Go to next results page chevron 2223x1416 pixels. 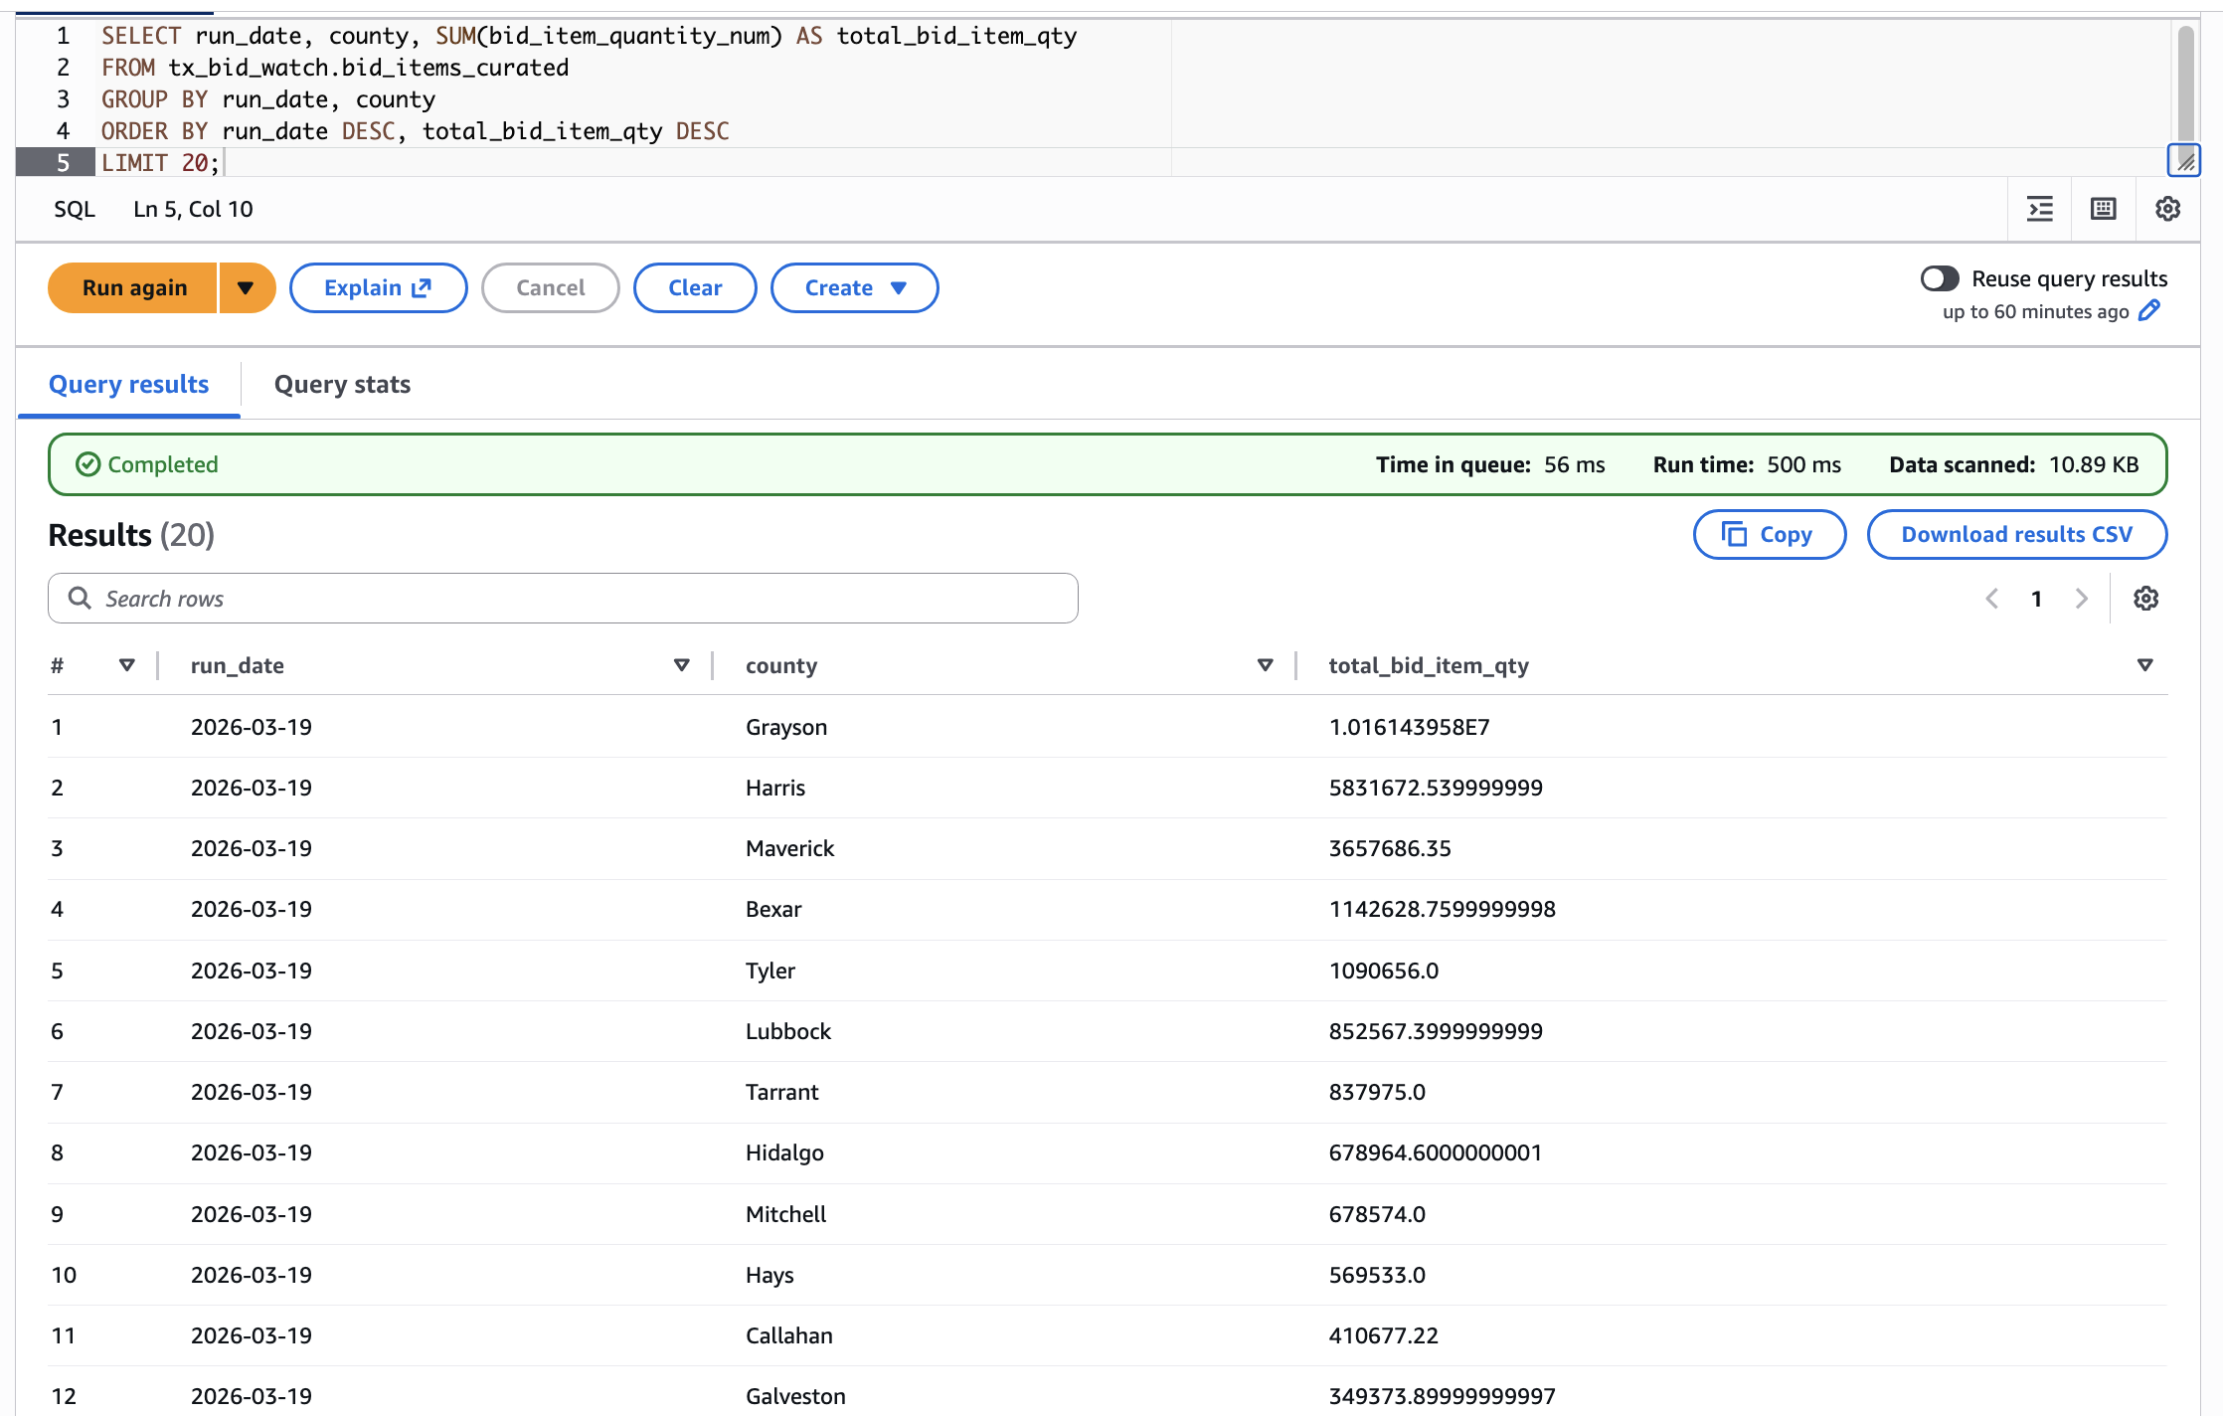click(2082, 598)
